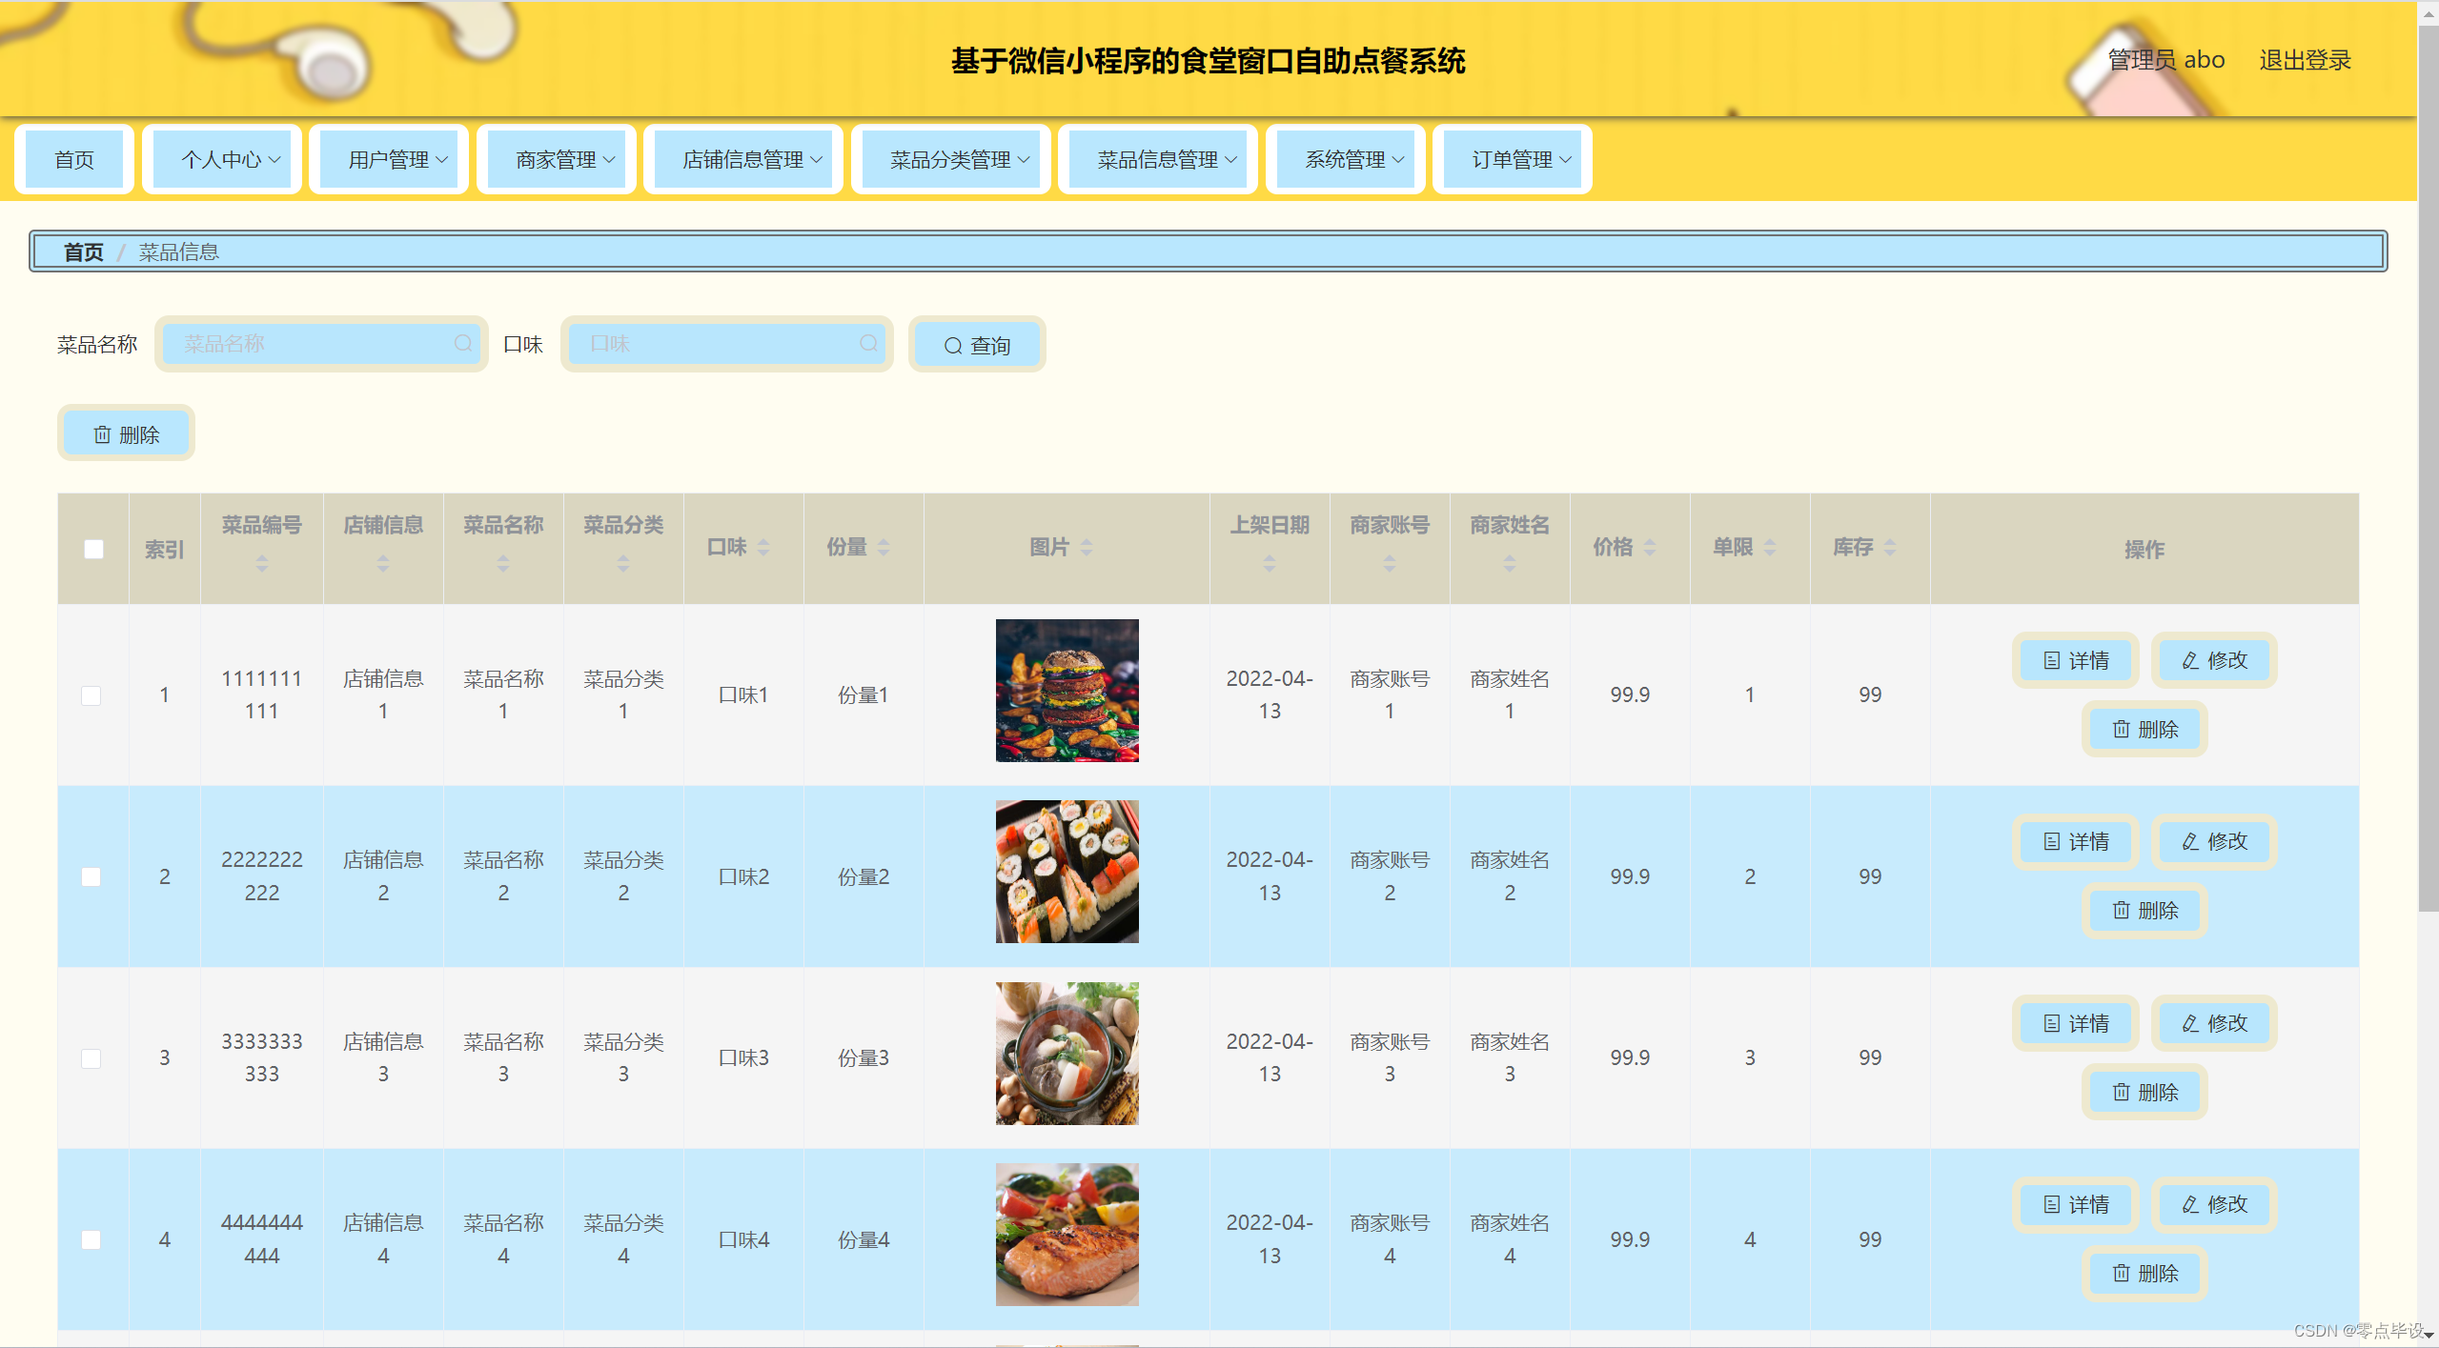Toggle select-all checkbox in table header
This screenshot has height=1348, width=2439.
pyautogui.click(x=93, y=549)
